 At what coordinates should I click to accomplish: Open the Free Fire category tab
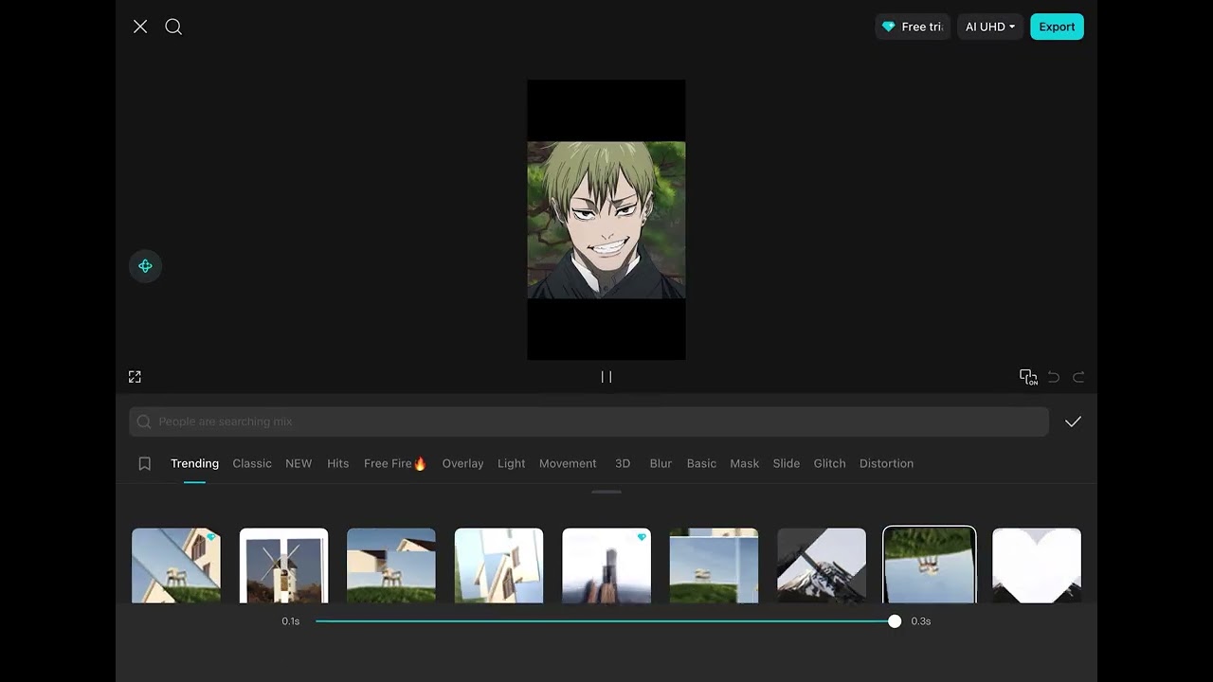click(x=395, y=463)
